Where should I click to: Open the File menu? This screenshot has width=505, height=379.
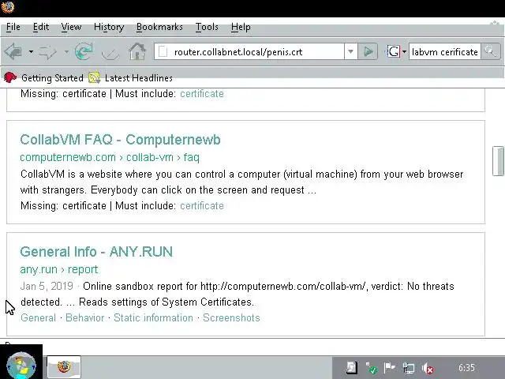point(13,27)
